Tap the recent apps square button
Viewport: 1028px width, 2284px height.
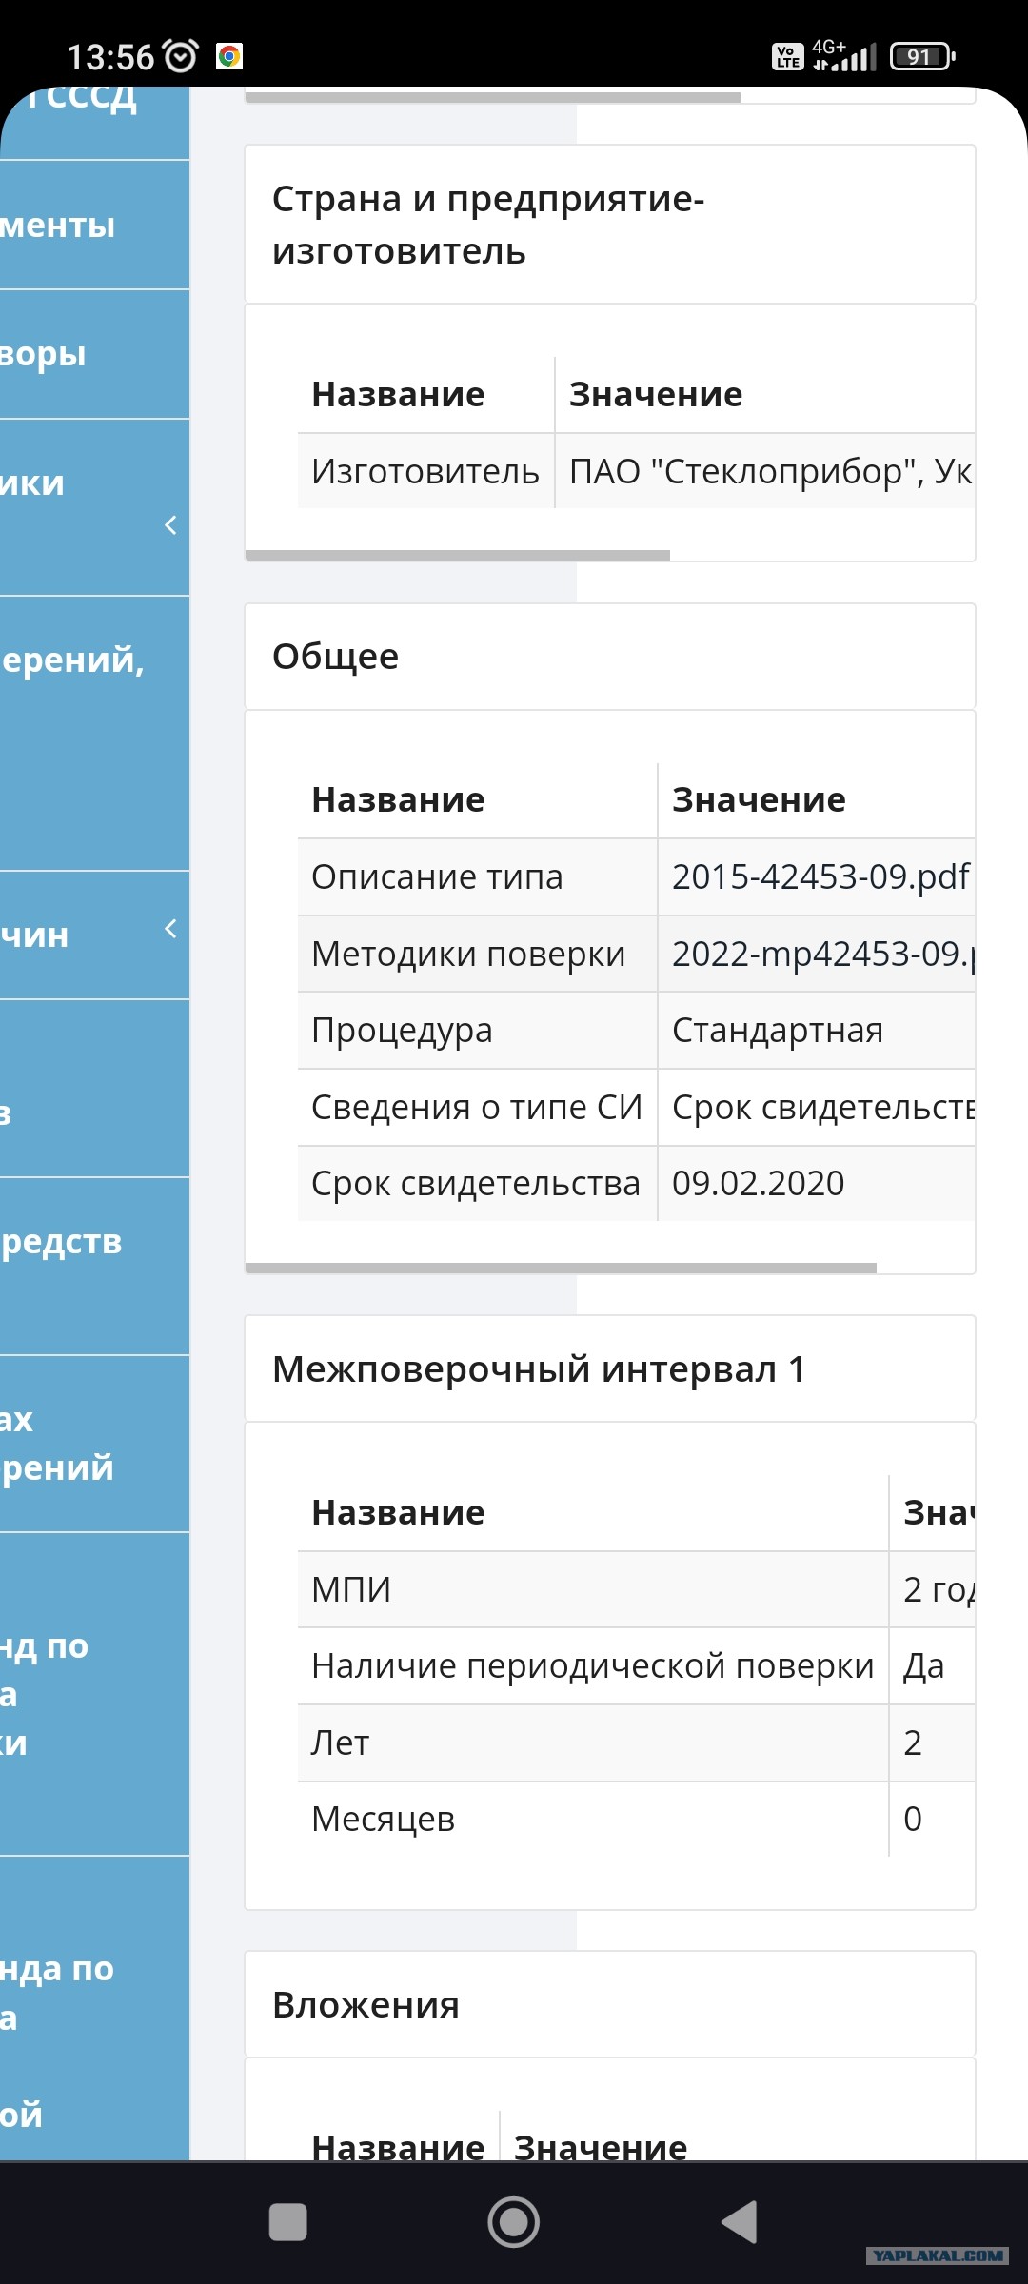point(288,2223)
